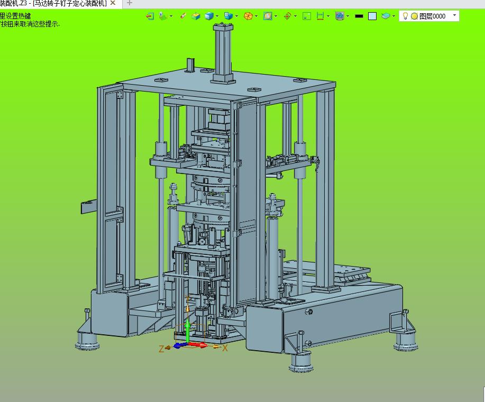The height and width of the screenshot is (402, 485).
Task: Expand the teal layer plane dropdown
Action: (394, 16)
